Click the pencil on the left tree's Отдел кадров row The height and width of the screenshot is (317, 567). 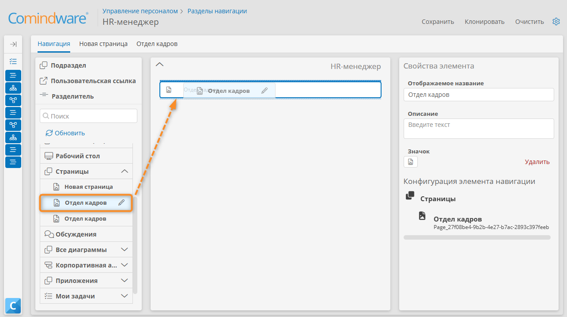[121, 203]
